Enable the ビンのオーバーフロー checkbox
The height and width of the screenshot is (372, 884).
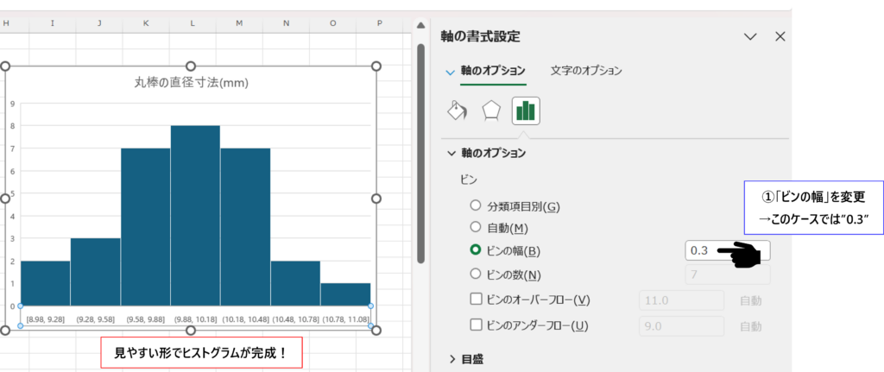[475, 299]
